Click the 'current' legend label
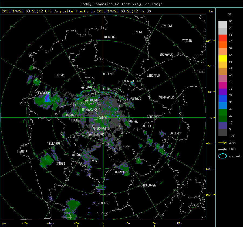243x227 pixels. click(x=234, y=156)
